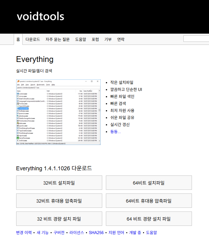
Task: Click the 빠른 파일 색인 bullet
Action: 122,96
